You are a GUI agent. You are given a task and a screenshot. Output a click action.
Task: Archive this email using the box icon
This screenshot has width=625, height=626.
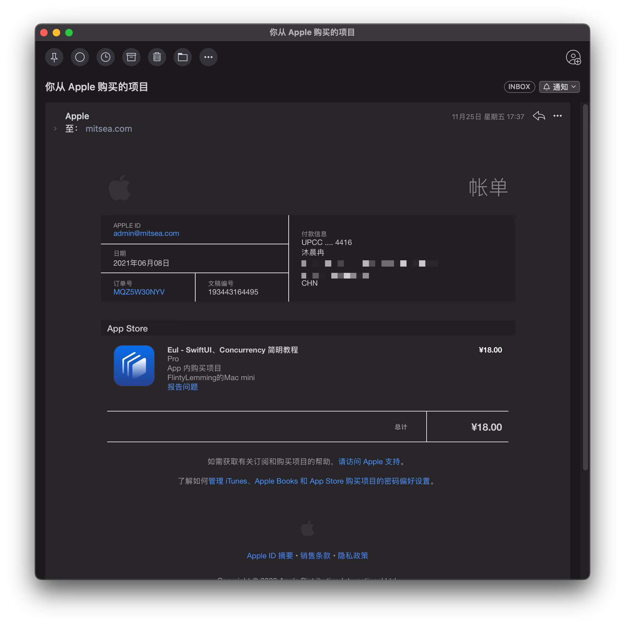pos(131,57)
